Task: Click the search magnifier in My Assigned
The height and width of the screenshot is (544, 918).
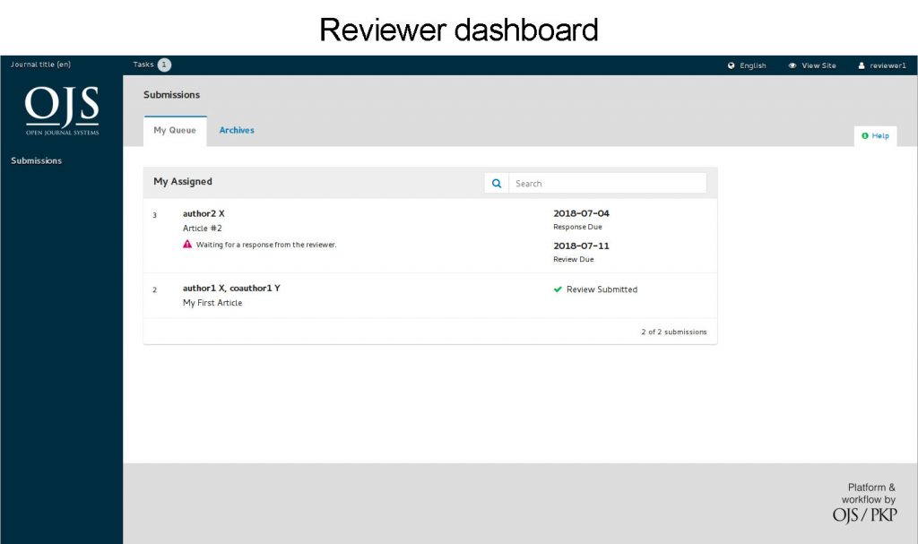Action: 497,183
